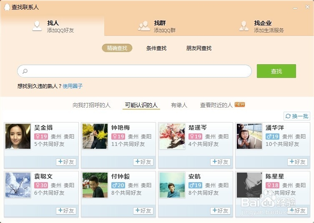Viewport: 314px width, 223px height.
Task: Click 8个共同好友 under 付钟毅
Action: [x=126, y=193]
